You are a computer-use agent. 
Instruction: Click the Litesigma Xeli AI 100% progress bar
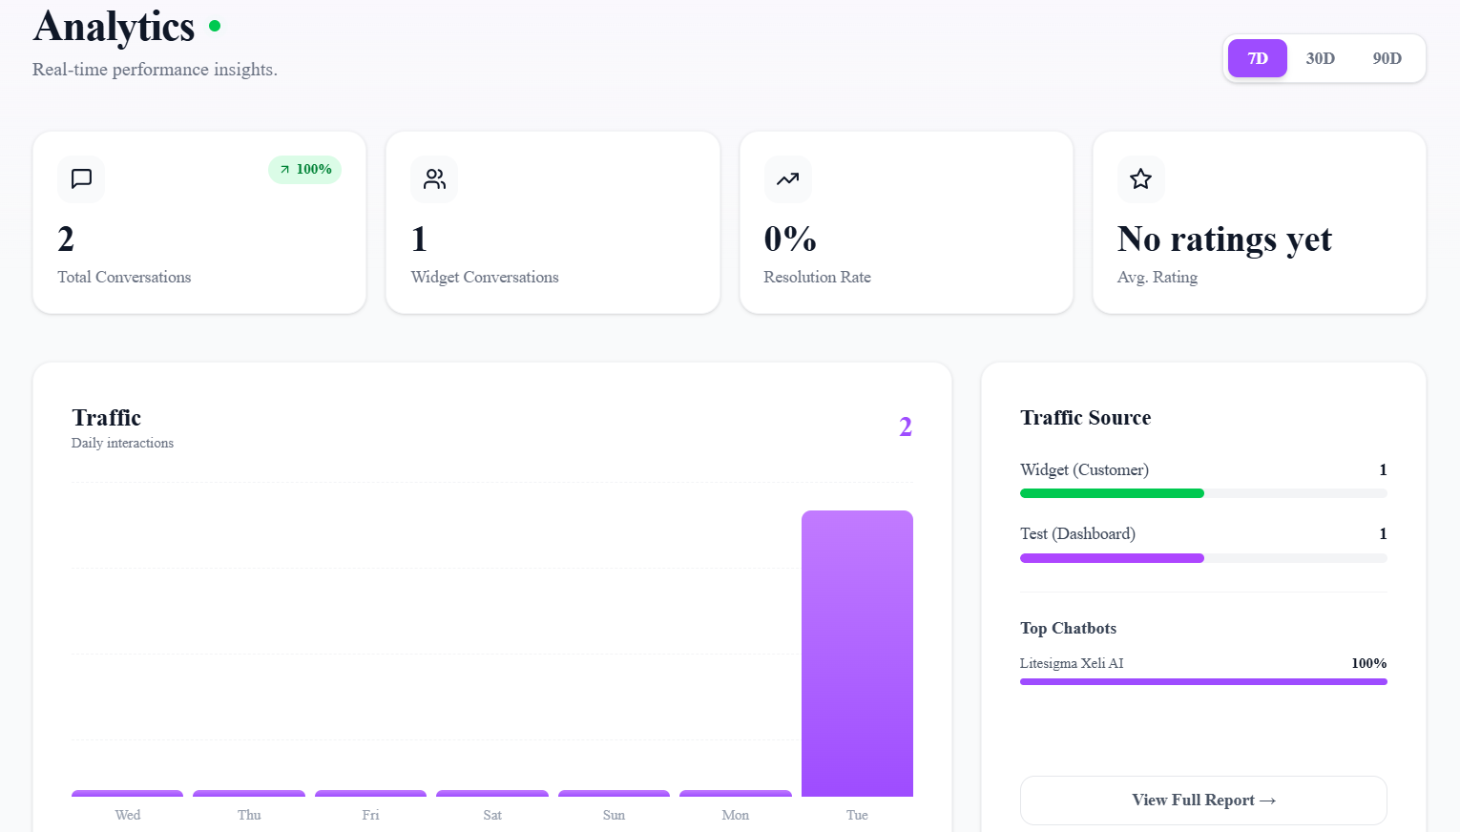click(1203, 681)
